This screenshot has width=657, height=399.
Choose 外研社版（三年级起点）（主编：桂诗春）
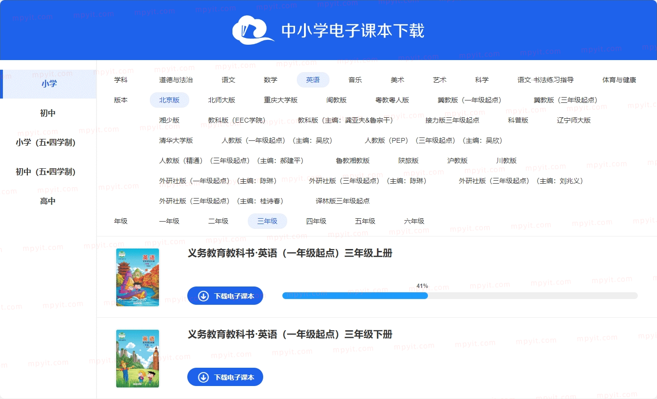tap(223, 201)
